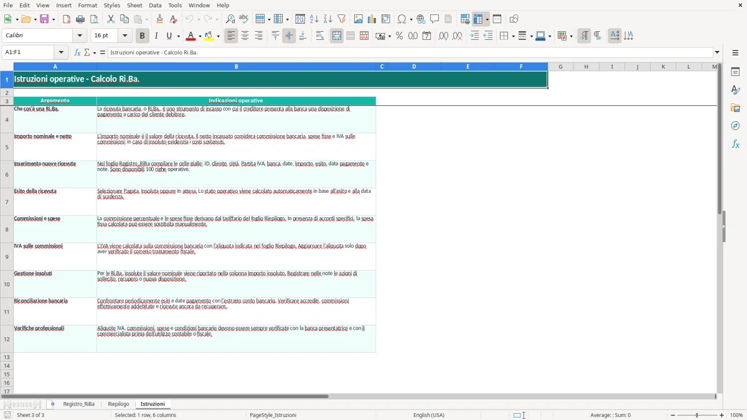
Task: Open the sidebar Navigator
Action: [735, 126]
